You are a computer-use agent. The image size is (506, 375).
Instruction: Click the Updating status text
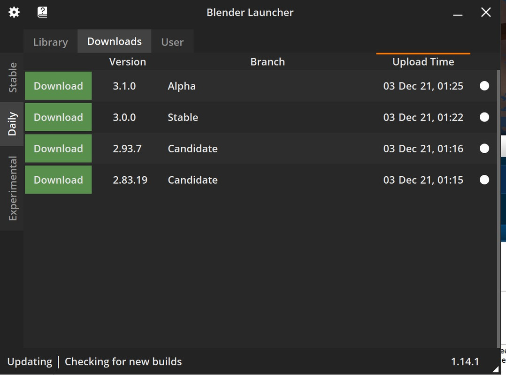[x=30, y=361]
